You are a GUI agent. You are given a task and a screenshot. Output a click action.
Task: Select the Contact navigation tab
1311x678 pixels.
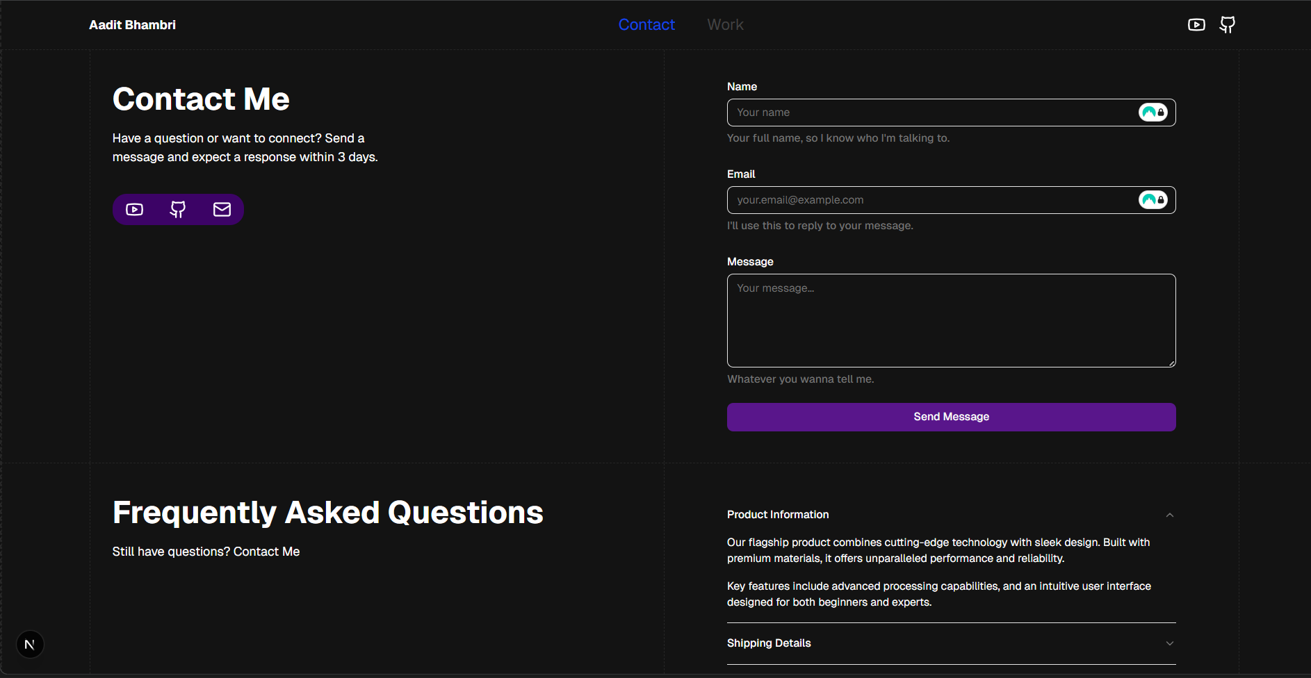pyautogui.click(x=646, y=25)
